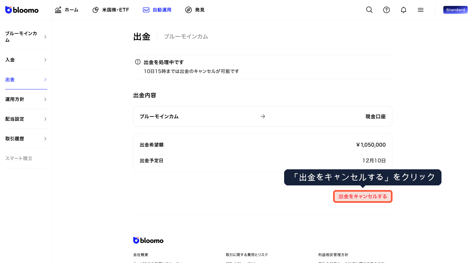Select 自動運用 navigation item

pyautogui.click(x=157, y=10)
